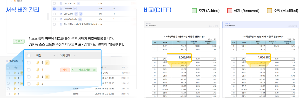Click the file icon of imageTest.crfx
The width and height of the screenshot is (304, 98).
click(x=61, y=19)
